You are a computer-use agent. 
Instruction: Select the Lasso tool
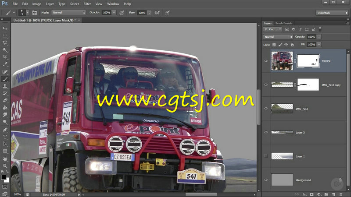[x=5, y=42]
